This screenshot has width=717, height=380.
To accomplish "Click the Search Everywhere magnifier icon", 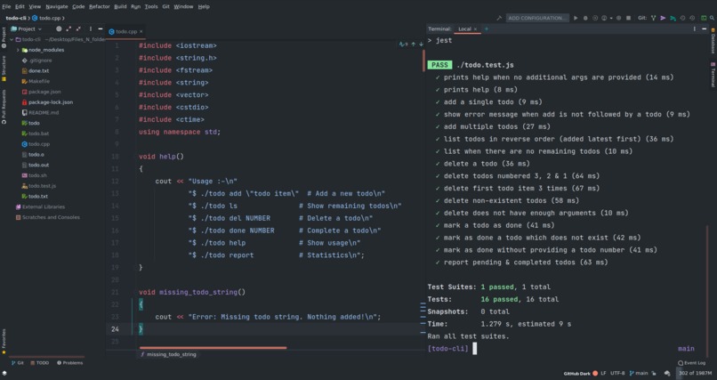I will pyautogui.click(x=712, y=19).
